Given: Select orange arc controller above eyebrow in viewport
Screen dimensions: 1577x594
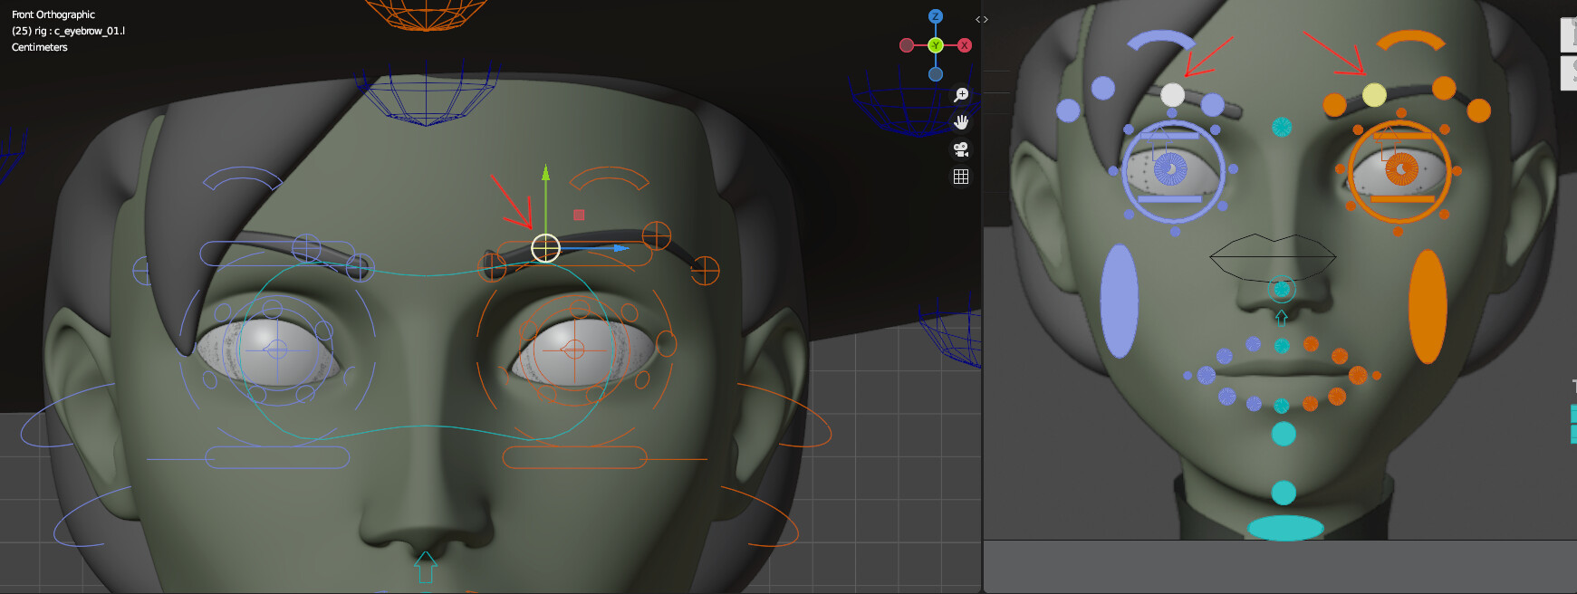Looking at the screenshot, I should click(609, 177).
